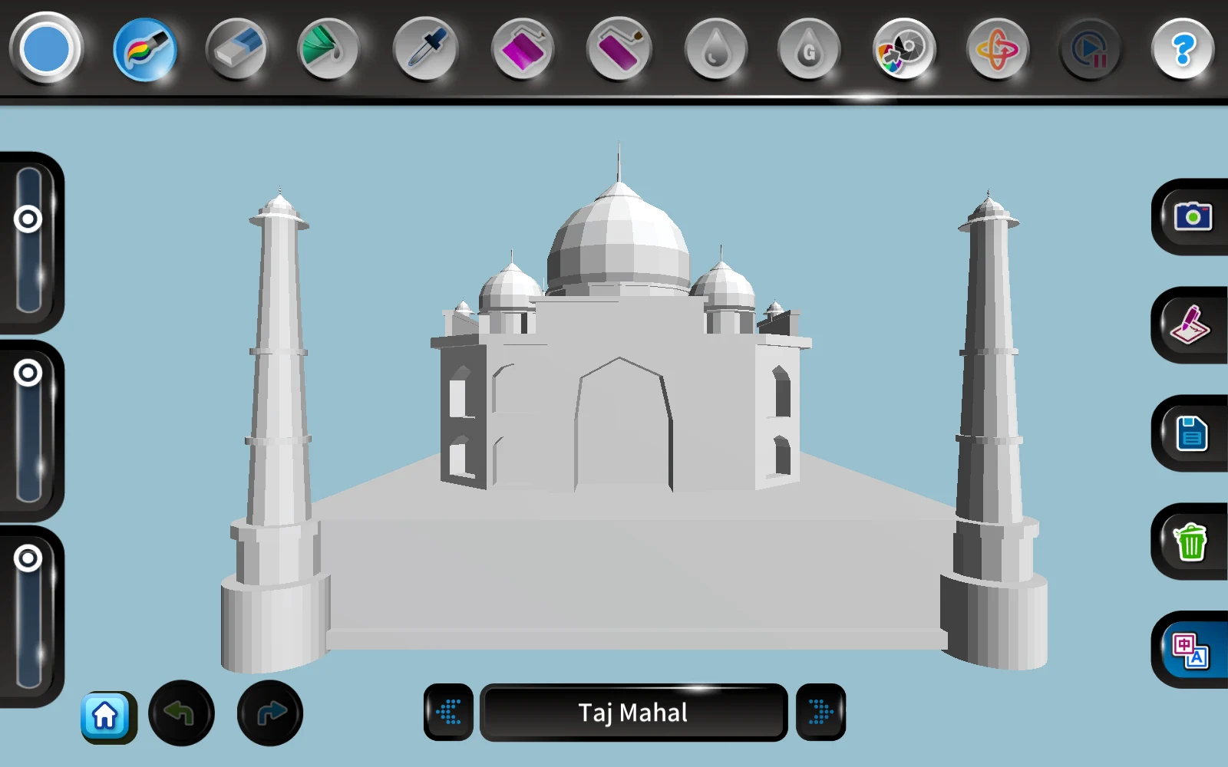Select the magenta paint roller tool
Image resolution: width=1228 pixels, height=767 pixels.
[523, 51]
